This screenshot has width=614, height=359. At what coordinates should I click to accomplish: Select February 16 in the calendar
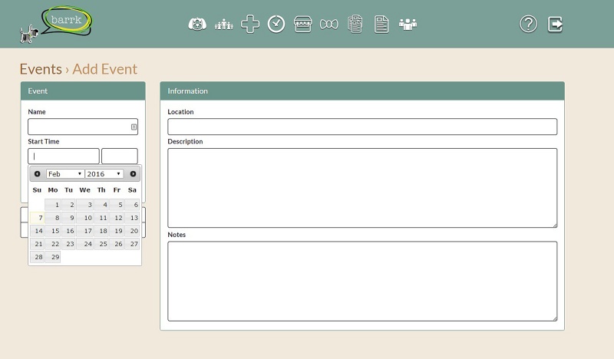point(69,231)
